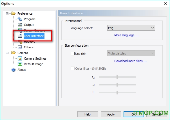The image size is (170, 120).
Task: Select the Hotkeys tree item
Action: (29, 42)
